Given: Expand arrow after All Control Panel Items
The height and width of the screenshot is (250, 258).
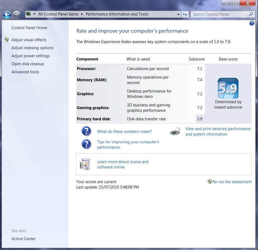Looking at the screenshot, I should point(82,14).
